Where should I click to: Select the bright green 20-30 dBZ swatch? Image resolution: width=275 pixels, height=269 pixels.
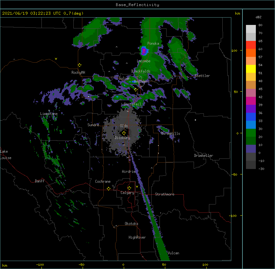[x=251, y=133]
